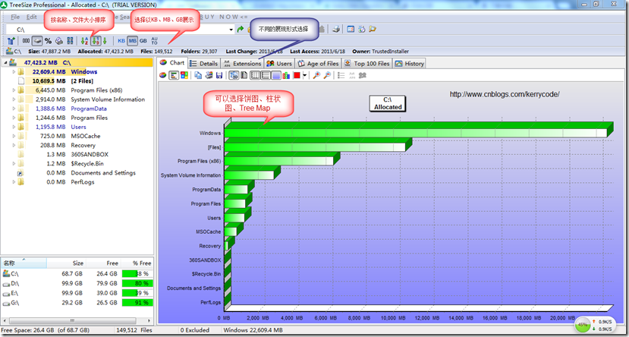Collapse the C:\ root node

pos(5,62)
